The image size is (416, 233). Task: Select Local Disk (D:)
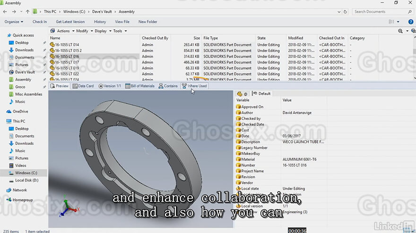click(x=26, y=180)
